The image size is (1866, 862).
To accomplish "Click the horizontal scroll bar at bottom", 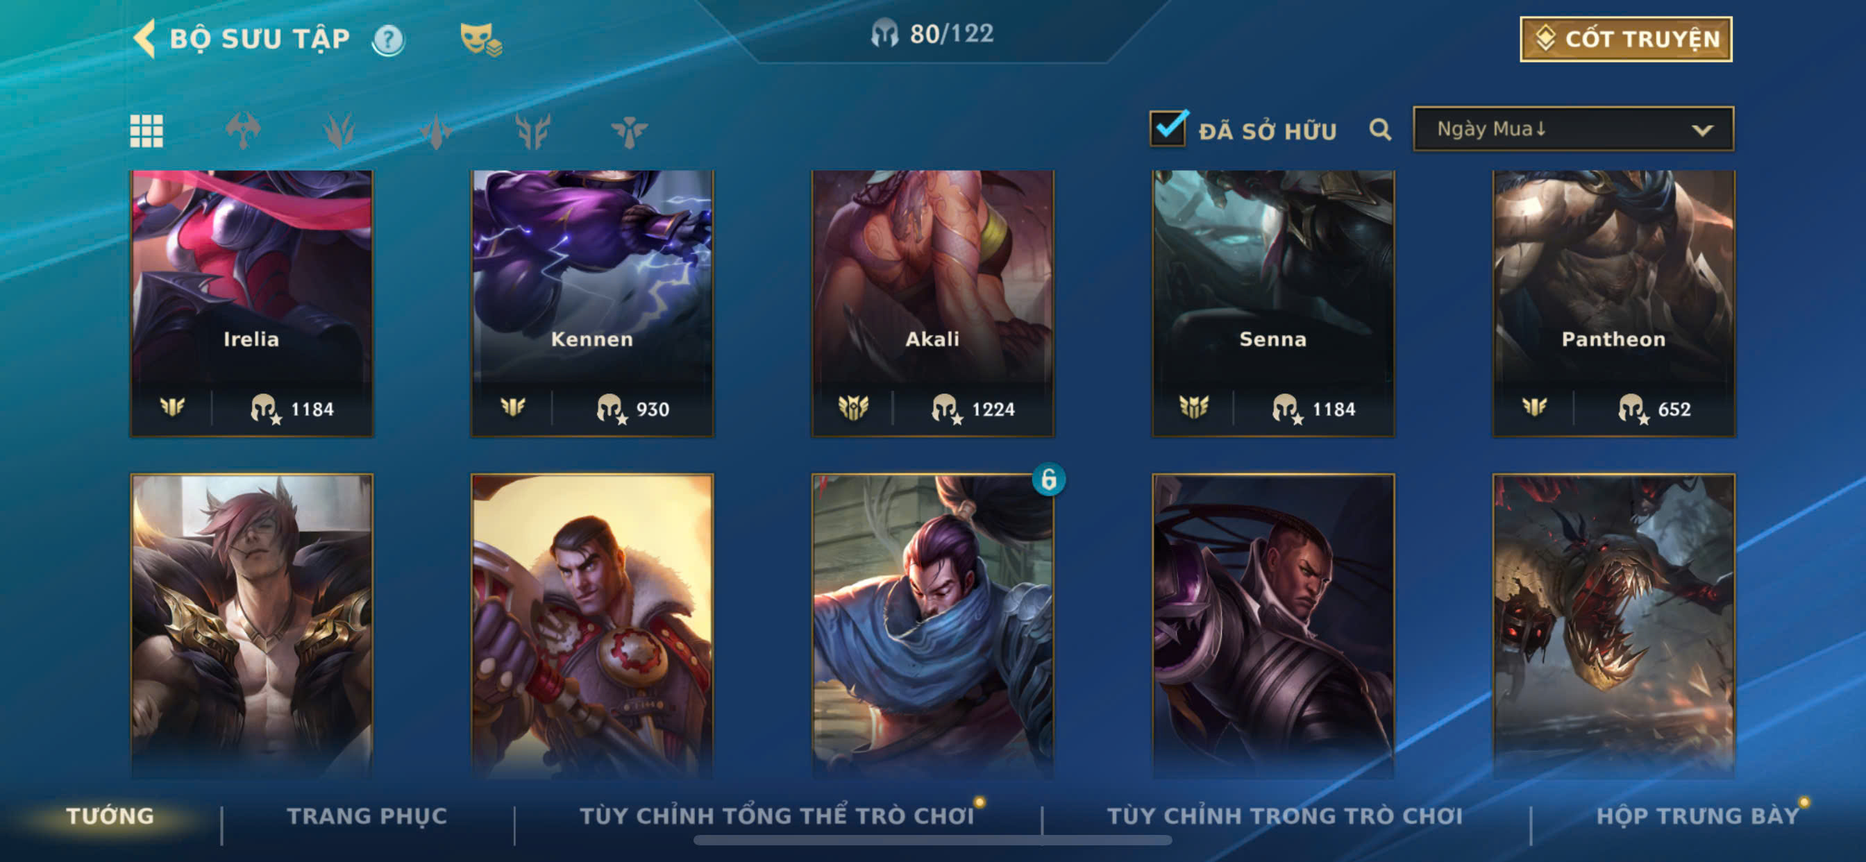I will [932, 840].
